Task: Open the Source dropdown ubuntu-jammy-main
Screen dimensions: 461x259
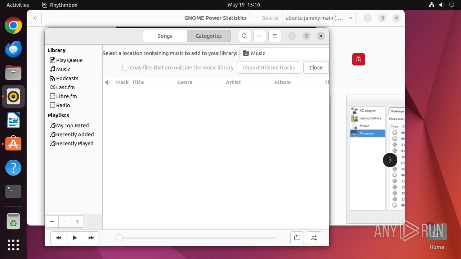Action: click(x=319, y=18)
